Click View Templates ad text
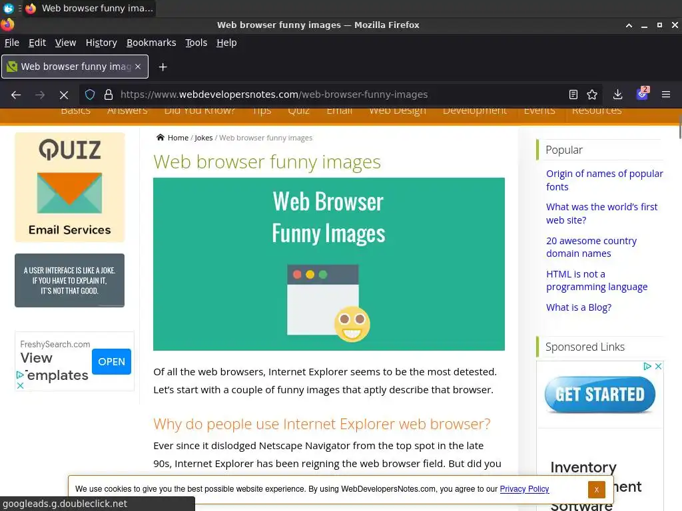This screenshot has width=682, height=511. (55, 367)
